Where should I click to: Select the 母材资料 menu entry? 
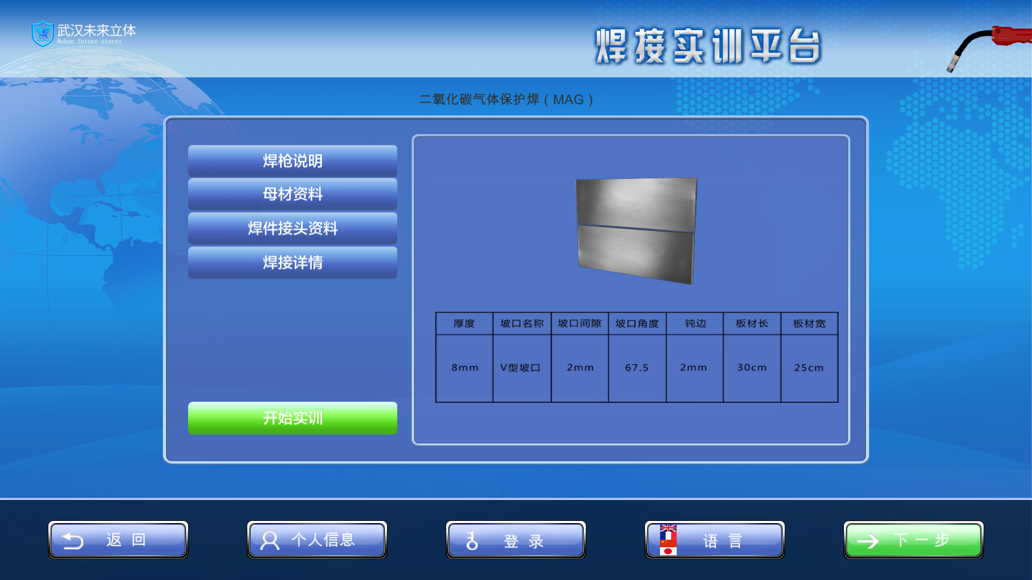point(292,194)
